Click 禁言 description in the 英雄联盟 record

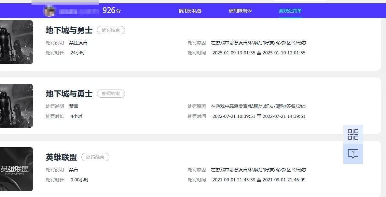(74, 170)
